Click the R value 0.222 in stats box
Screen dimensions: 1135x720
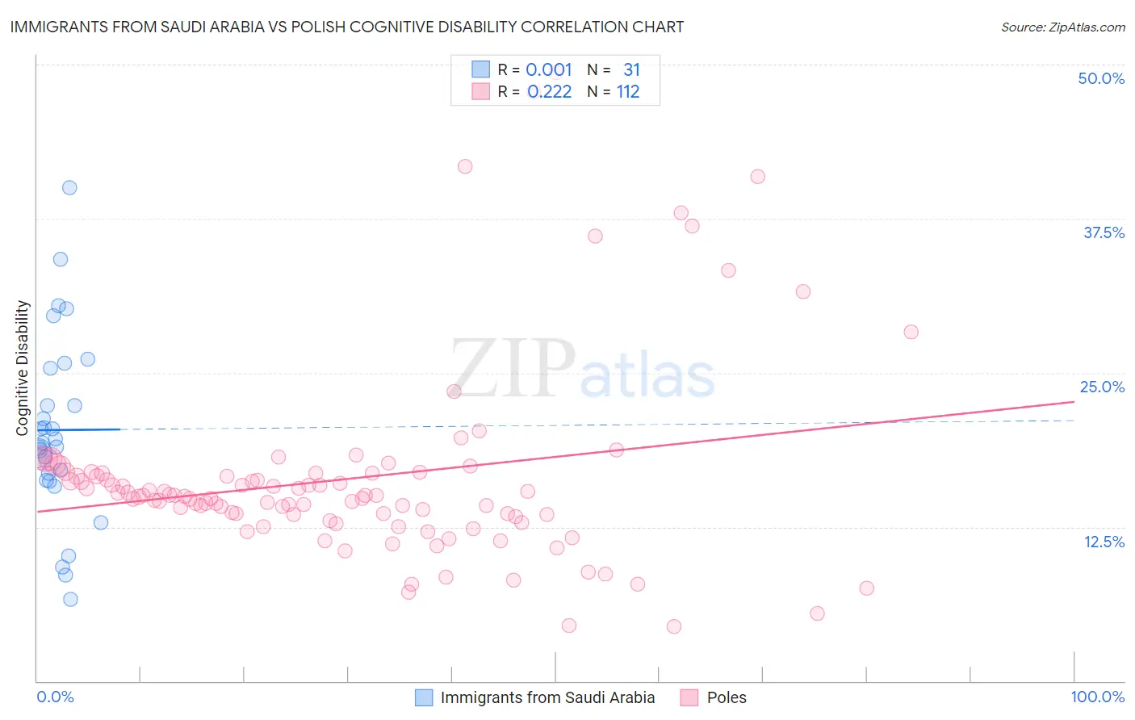[549, 91]
